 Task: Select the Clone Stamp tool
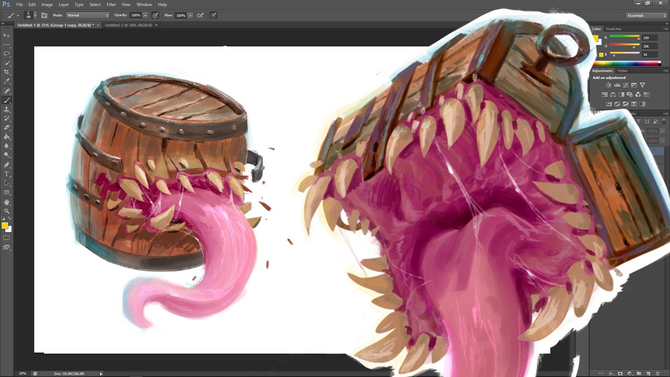tap(7, 109)
